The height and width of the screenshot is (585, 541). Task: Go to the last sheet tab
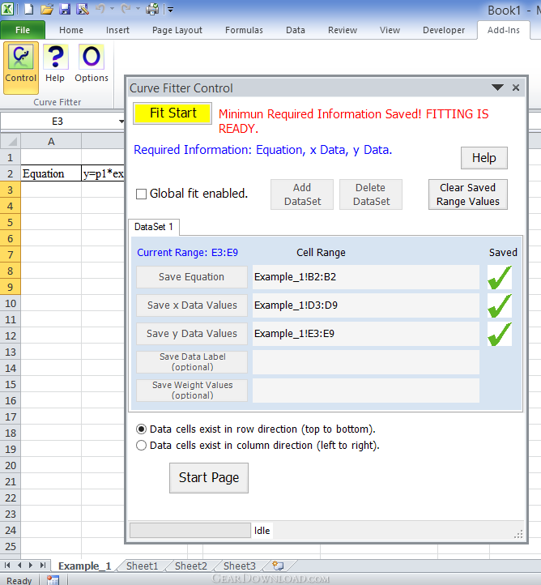coord(43,566)
